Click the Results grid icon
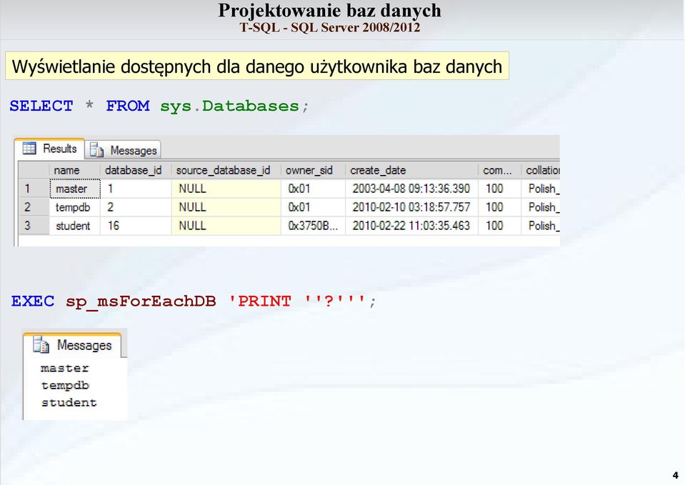The height and width of the screenshot is (485, 685). coord(29,149)
